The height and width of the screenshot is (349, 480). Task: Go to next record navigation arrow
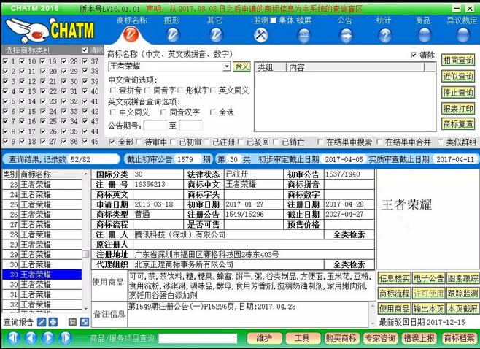click(x=48, y=338)
